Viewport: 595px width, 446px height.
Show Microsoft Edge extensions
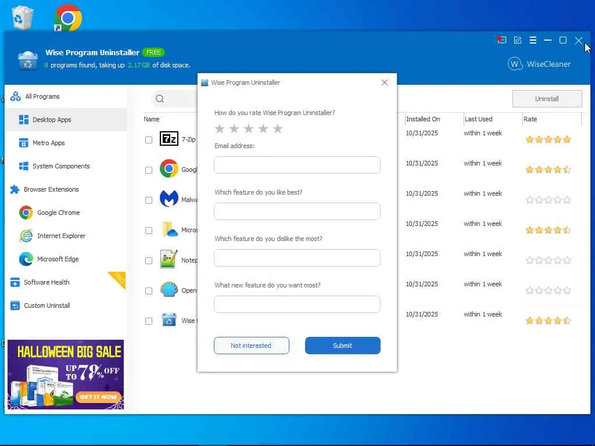tap(66, 259)
